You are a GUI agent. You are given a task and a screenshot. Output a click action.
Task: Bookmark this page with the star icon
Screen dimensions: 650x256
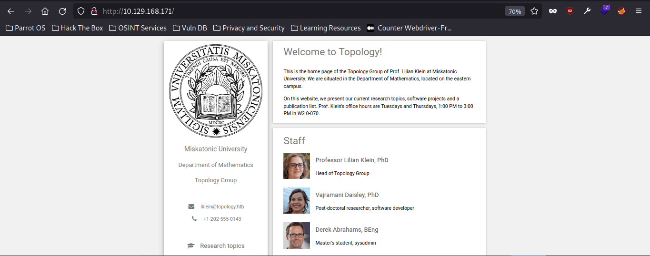coord(534,11)
